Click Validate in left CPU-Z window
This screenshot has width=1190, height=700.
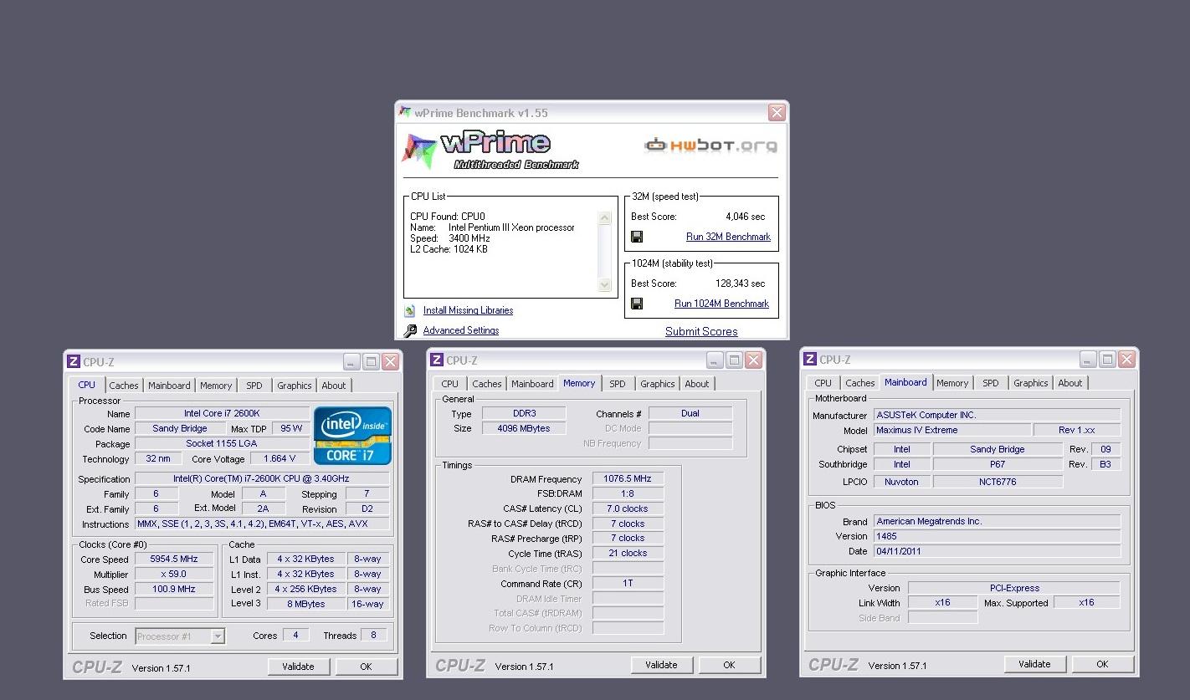coord(298,667)
